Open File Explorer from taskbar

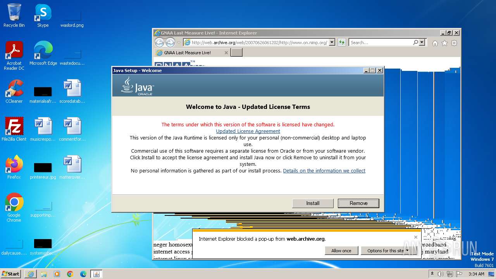click(44, 274)
